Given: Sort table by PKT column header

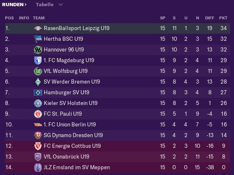Looking at the screenshot, I should pyautogui.click(x=223, y=18).
